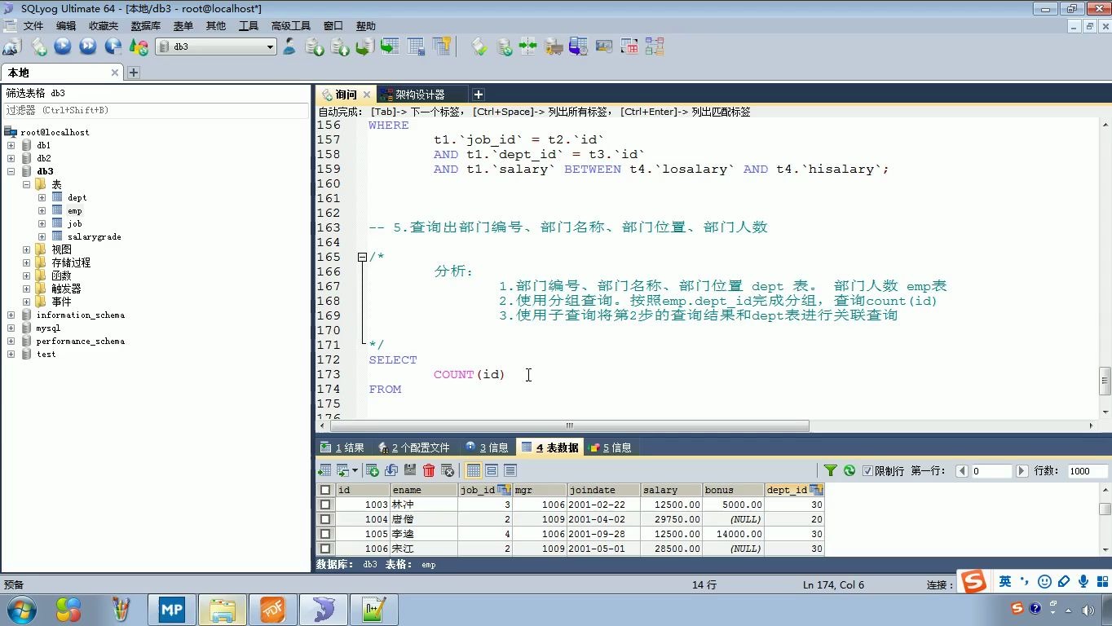Viewport: 1112px width, 626px height.
Task: Delete the selected row using trash icon
Action: (x=430, y=470)
